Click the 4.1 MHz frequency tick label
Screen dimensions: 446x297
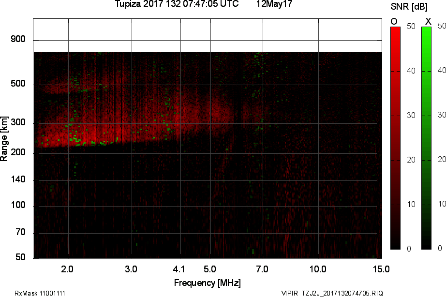pos(179,269)
